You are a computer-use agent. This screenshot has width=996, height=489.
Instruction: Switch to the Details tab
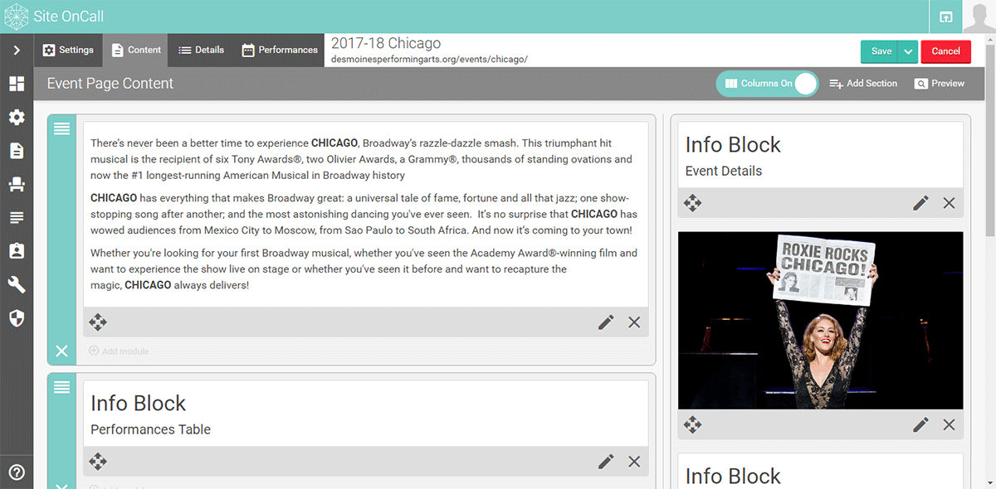click(x=201, y=50)
